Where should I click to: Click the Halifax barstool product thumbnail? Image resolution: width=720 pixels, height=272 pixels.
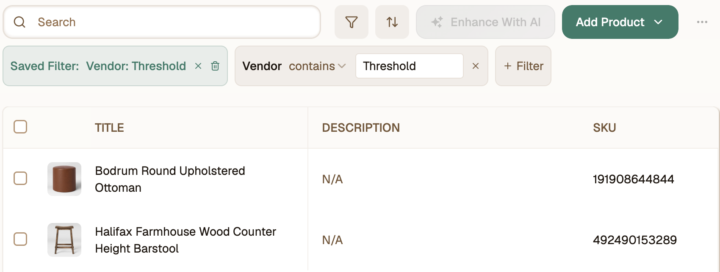[x=64, y=240]
